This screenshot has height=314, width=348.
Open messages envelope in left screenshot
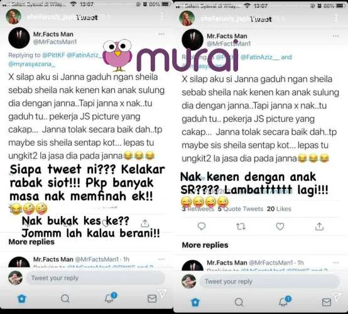tap(152, 299)
